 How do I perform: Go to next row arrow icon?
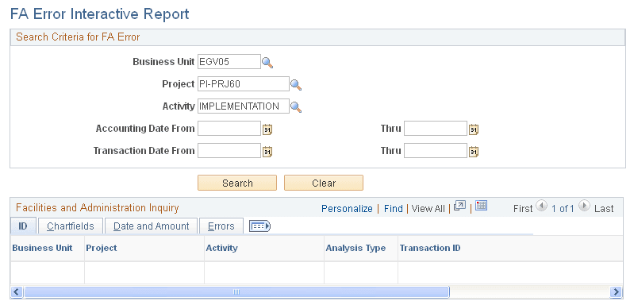(x=584, y=206)
